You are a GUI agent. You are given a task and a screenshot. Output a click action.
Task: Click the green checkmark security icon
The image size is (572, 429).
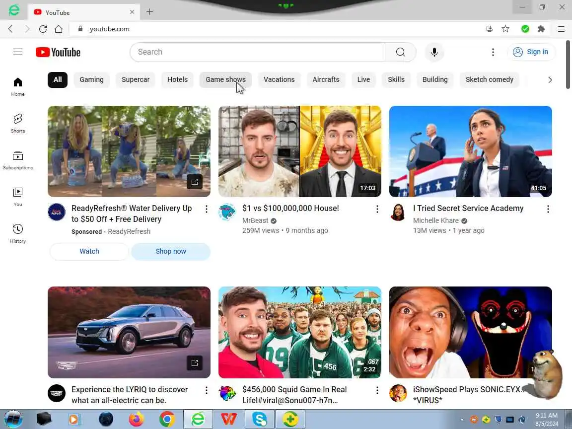(525, 29)
